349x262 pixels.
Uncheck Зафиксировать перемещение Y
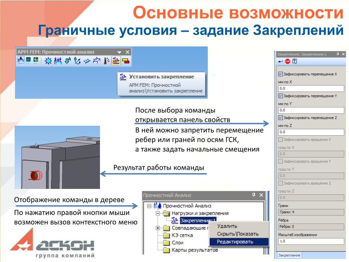click(280, 96)
